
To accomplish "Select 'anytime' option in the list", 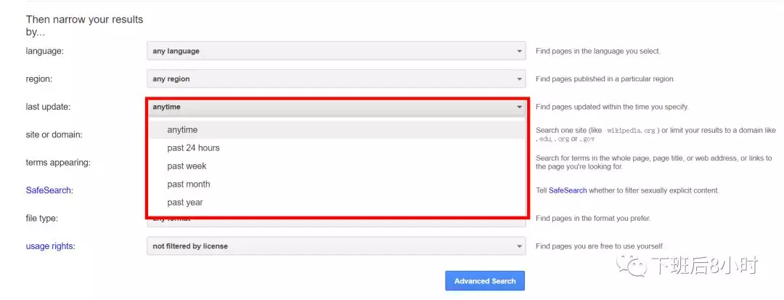I will [x=182, y=130].
